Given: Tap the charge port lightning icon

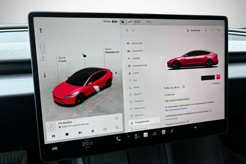Looking at the screenshot, I should [x=116, y=73].
